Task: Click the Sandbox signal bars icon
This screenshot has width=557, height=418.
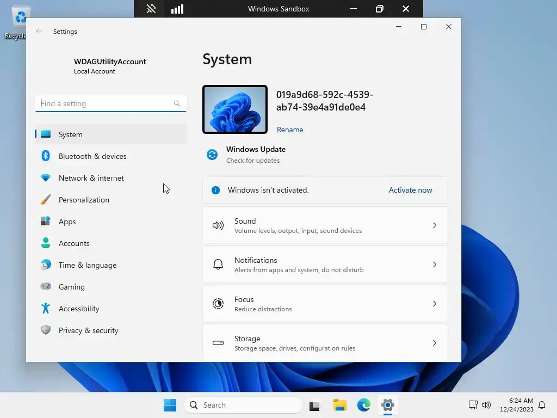Action: [x=177, y=9]
